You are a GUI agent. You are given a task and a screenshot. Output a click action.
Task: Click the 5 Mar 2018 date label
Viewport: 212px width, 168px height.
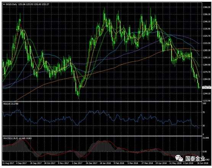click(x=133, y=163)
